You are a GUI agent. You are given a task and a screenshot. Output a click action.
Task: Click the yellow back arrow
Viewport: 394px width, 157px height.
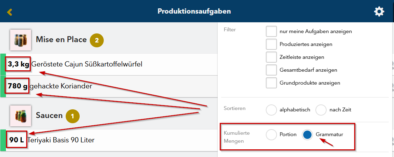tap(9, 12)
